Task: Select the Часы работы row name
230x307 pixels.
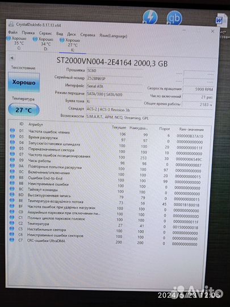Action: pyautogui.click(x=39, y=161)
